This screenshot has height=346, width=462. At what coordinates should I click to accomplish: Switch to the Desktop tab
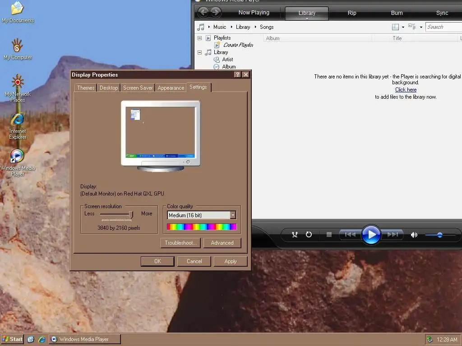pyautogui.click(x=109, y=88)
